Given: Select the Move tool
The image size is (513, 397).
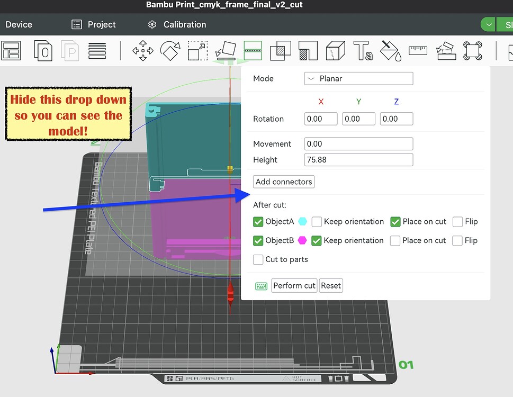Looking at the screenshot, I should pos(143,51).
